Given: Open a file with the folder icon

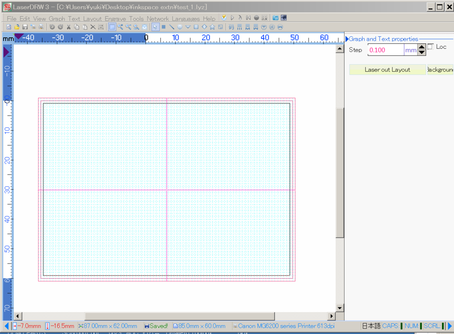Looking at the screenshot, I should click(x=17, y=27).
